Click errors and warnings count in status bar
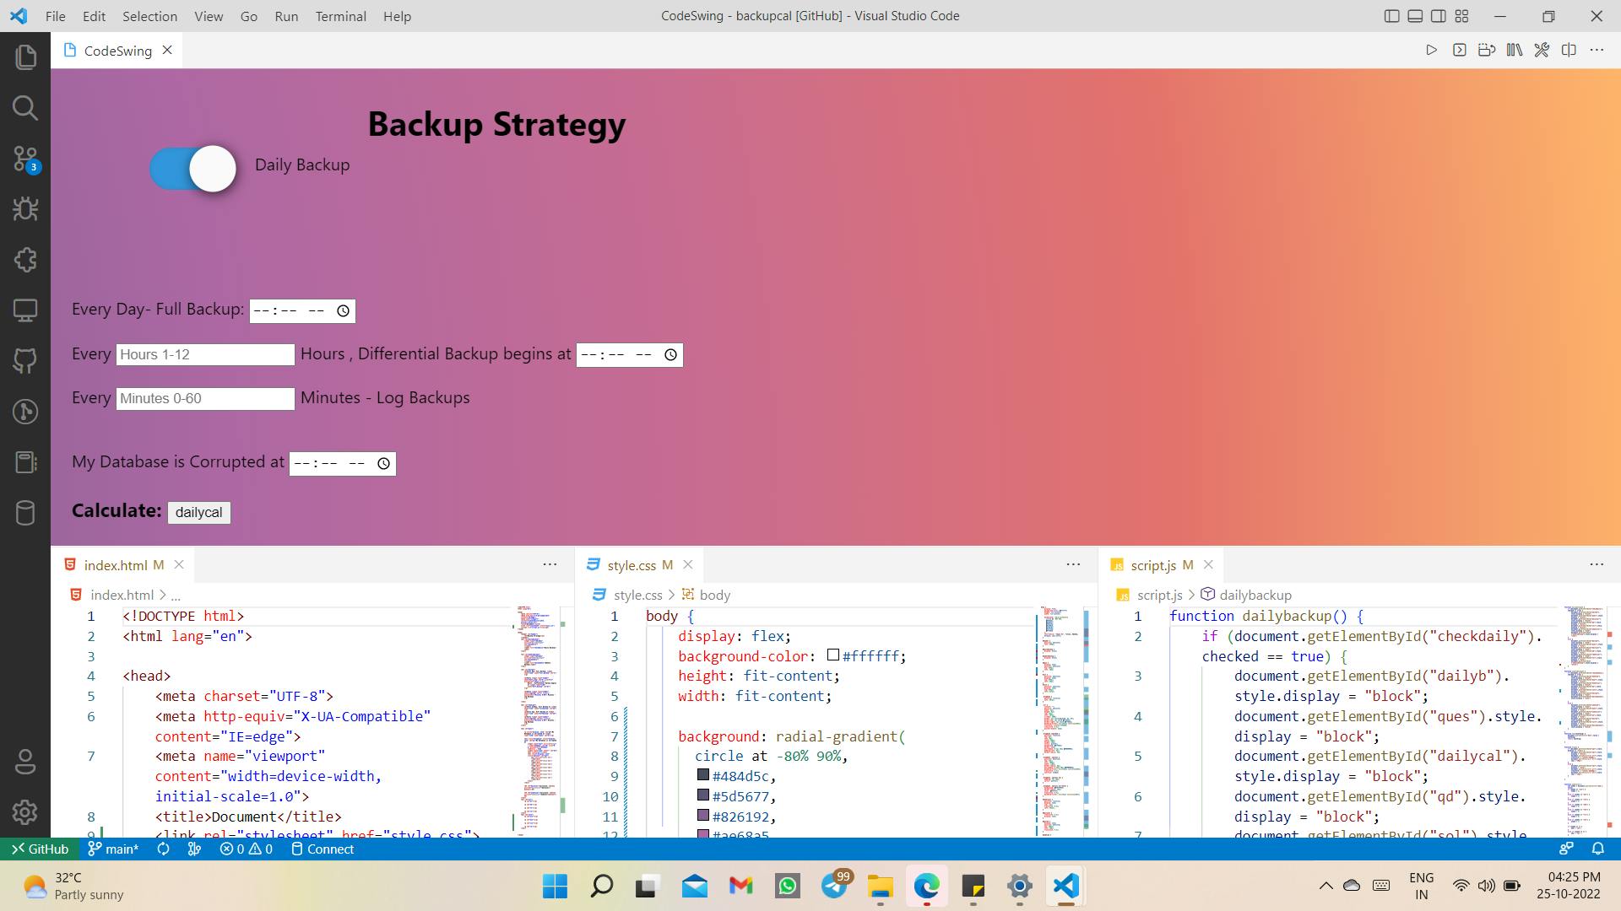 [x=246, y=849]
